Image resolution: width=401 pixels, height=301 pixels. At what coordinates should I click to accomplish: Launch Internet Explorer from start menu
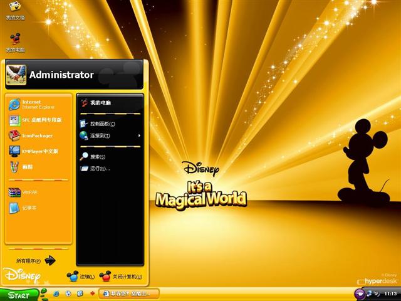(x=38, y=105)
